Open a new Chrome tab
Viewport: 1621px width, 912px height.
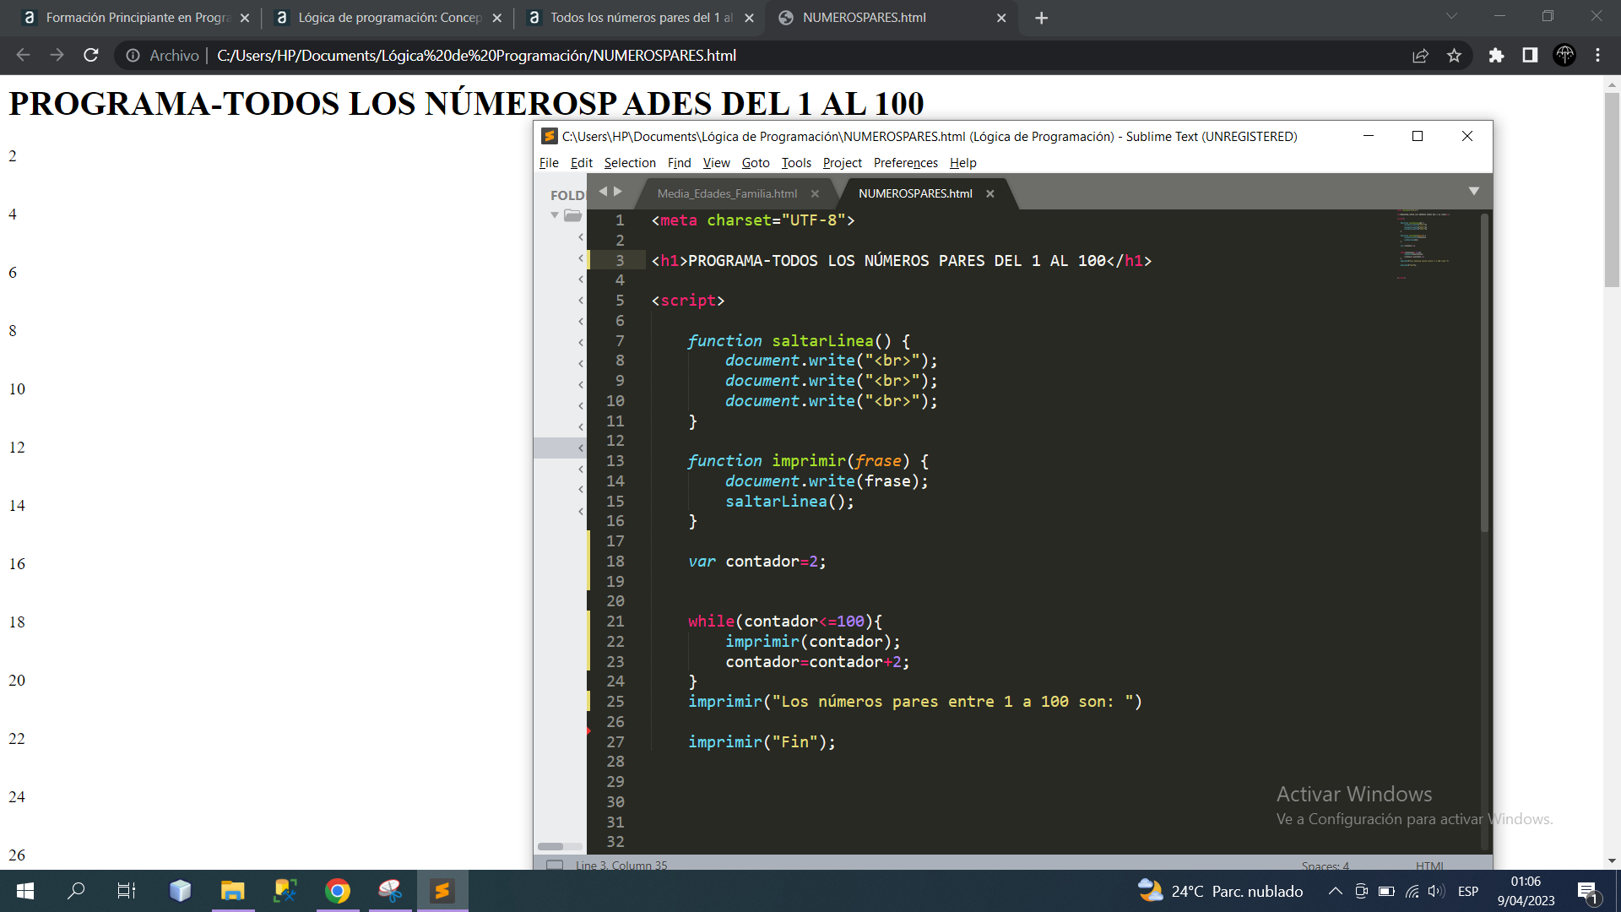(x=1042, y=18)
